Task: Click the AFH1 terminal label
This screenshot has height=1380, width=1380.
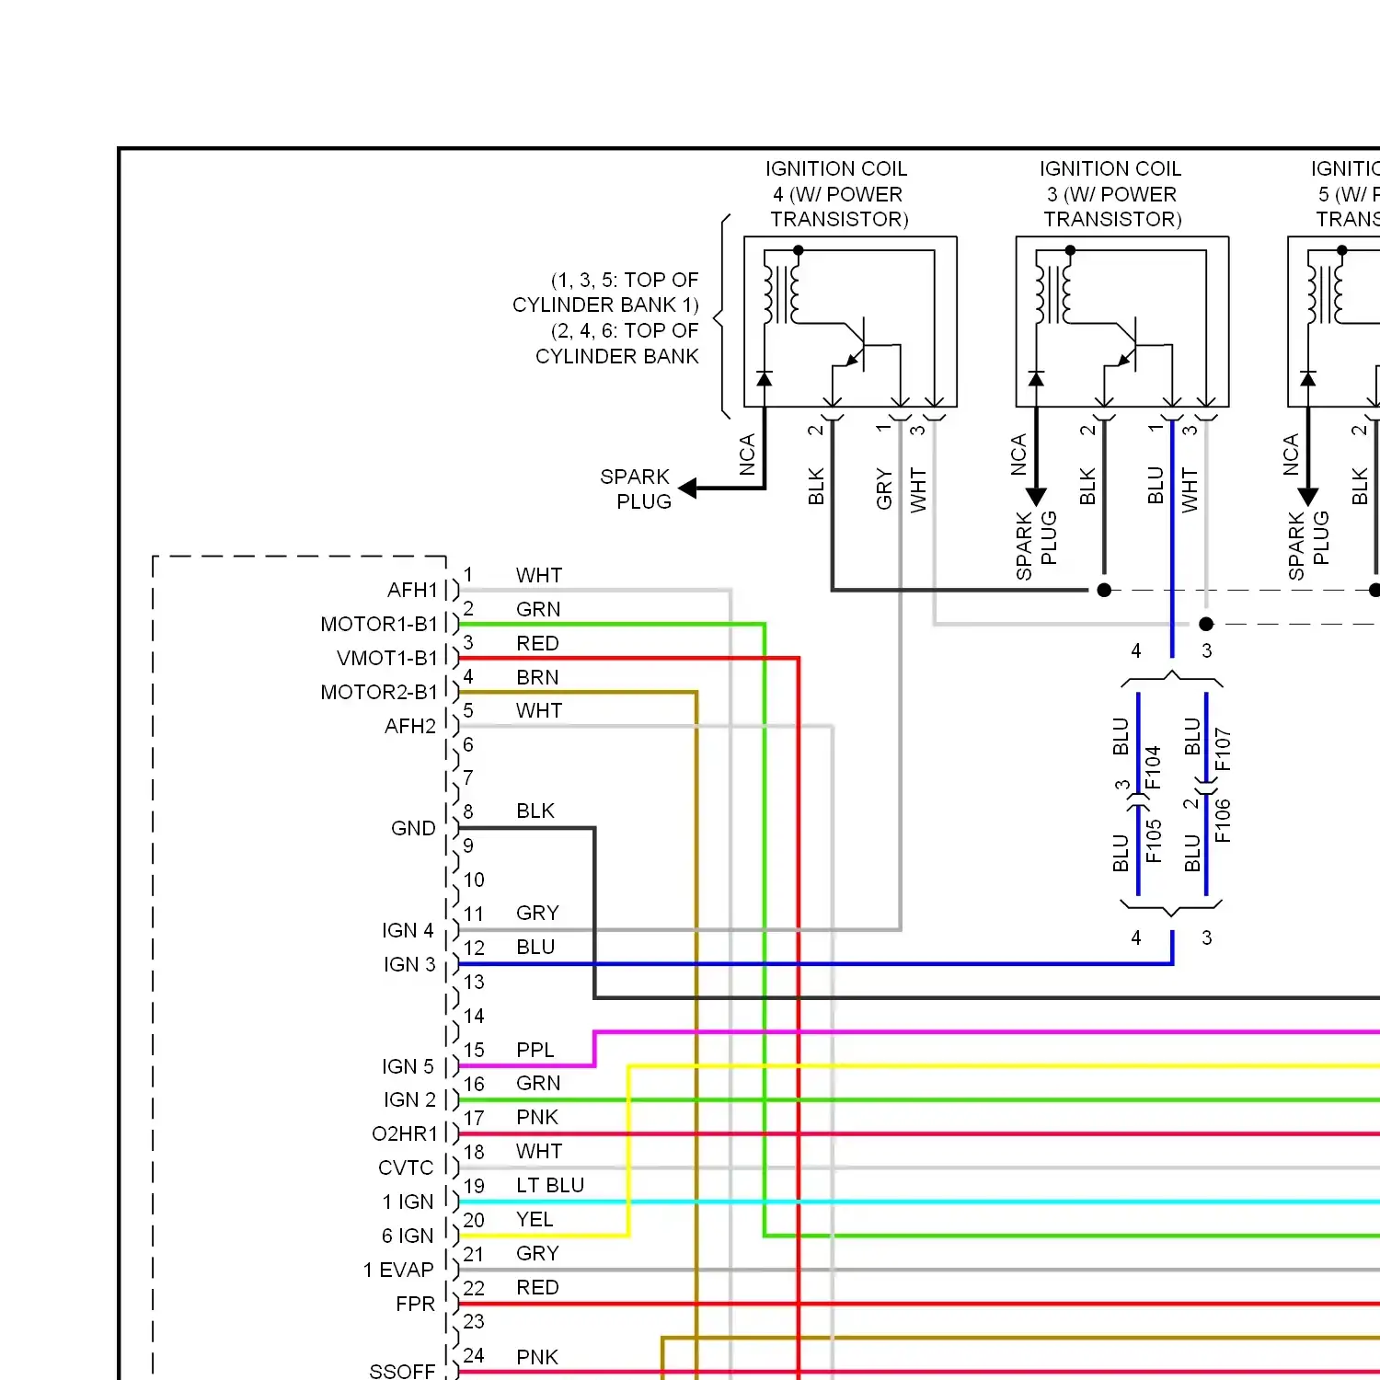Action: (412, 590)
